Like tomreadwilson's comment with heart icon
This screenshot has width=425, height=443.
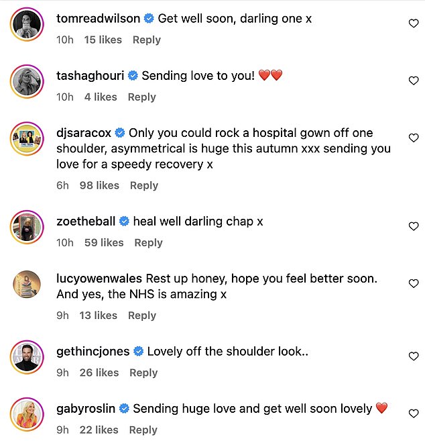414,23
